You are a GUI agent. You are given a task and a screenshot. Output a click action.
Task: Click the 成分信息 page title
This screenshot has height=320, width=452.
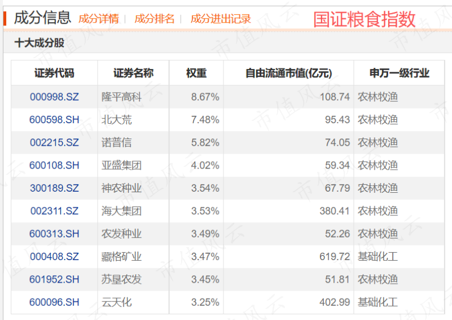(x=42, y=18)
